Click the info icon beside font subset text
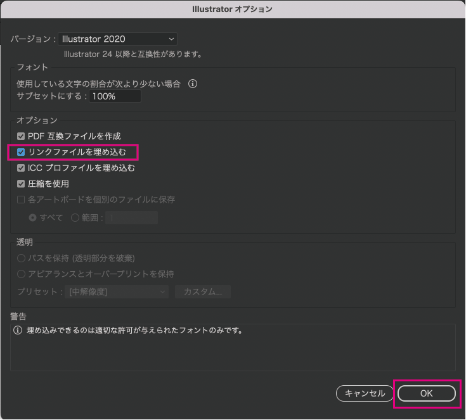Screen dimensions: 466x420 [193, 84]
